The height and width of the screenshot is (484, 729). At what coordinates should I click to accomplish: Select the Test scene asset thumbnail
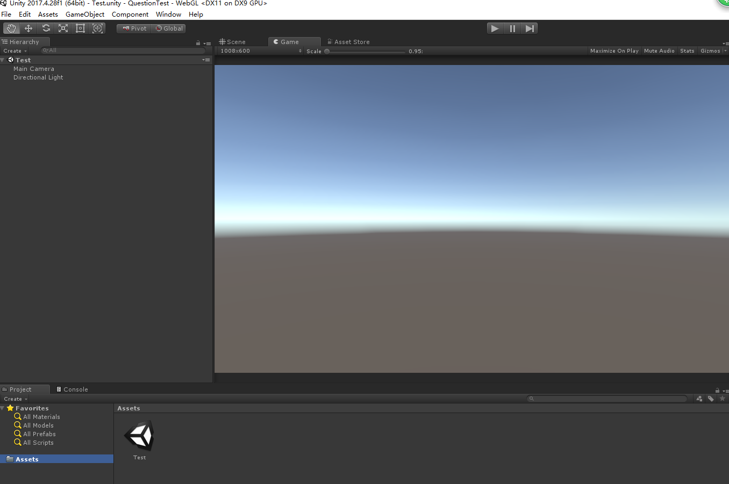point(139,435)
